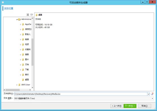This screenshot has width=157, height=111.
Task: Click the tree's vertical scrollbar thumb
Action: (32, 52)
